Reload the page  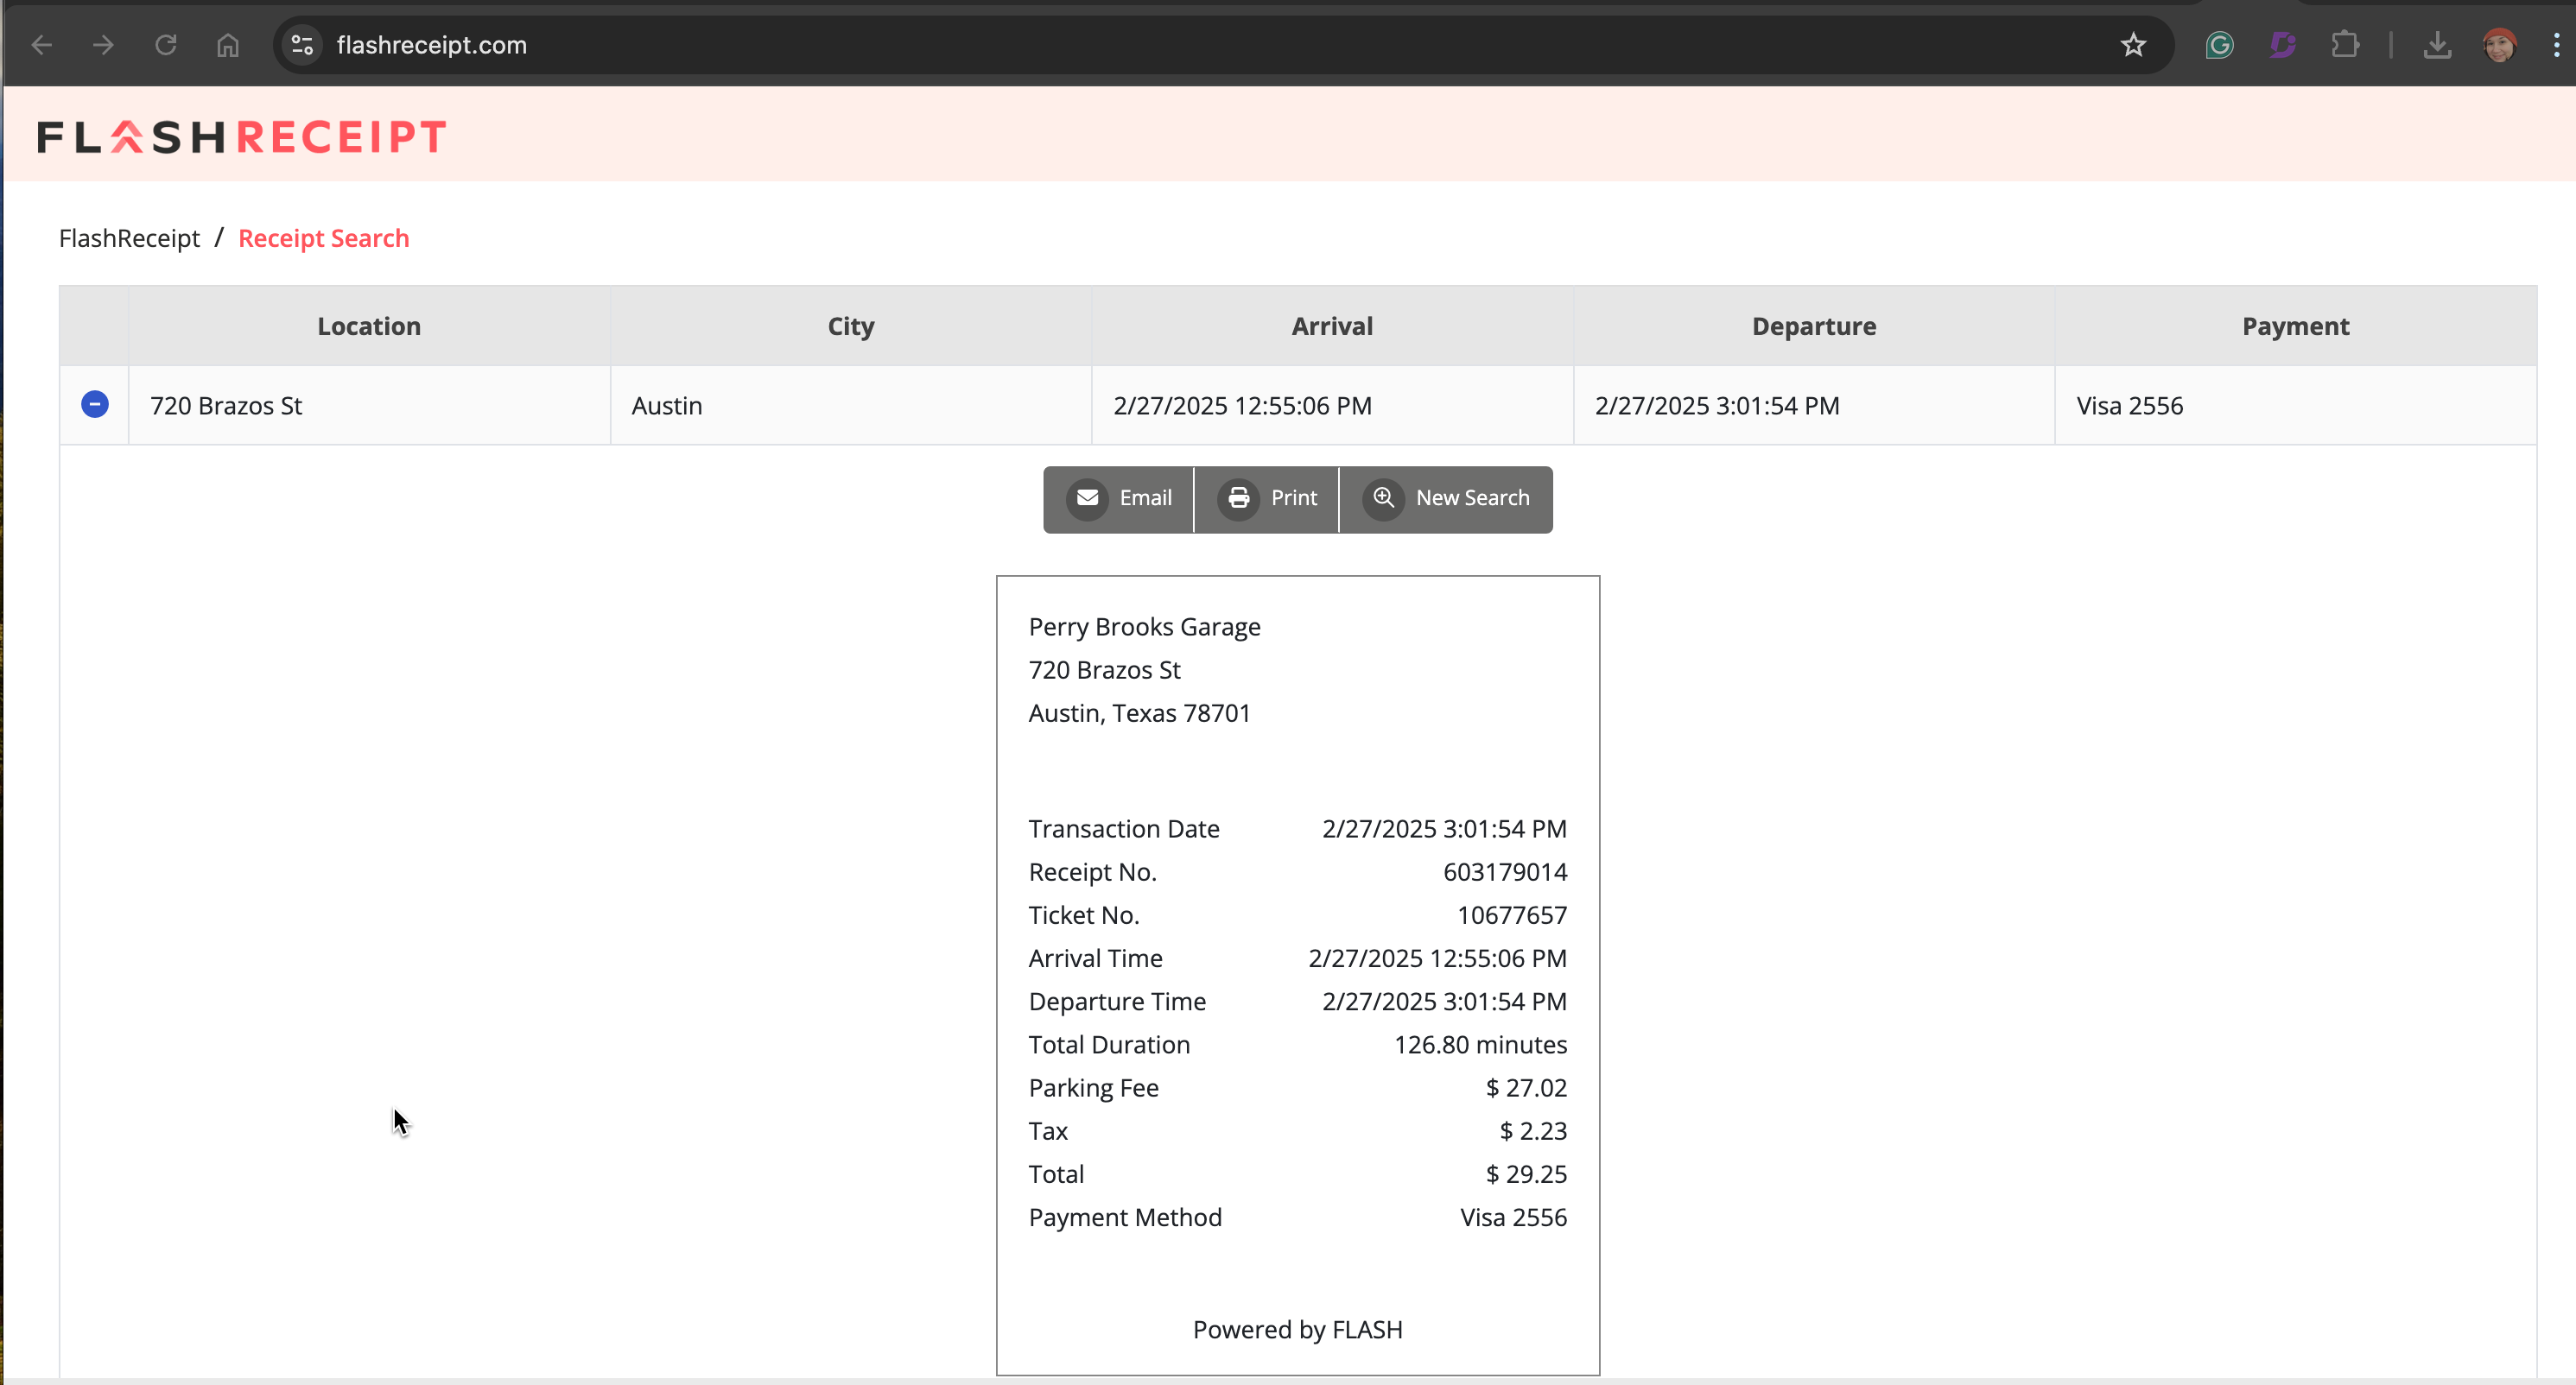[166, 45]
